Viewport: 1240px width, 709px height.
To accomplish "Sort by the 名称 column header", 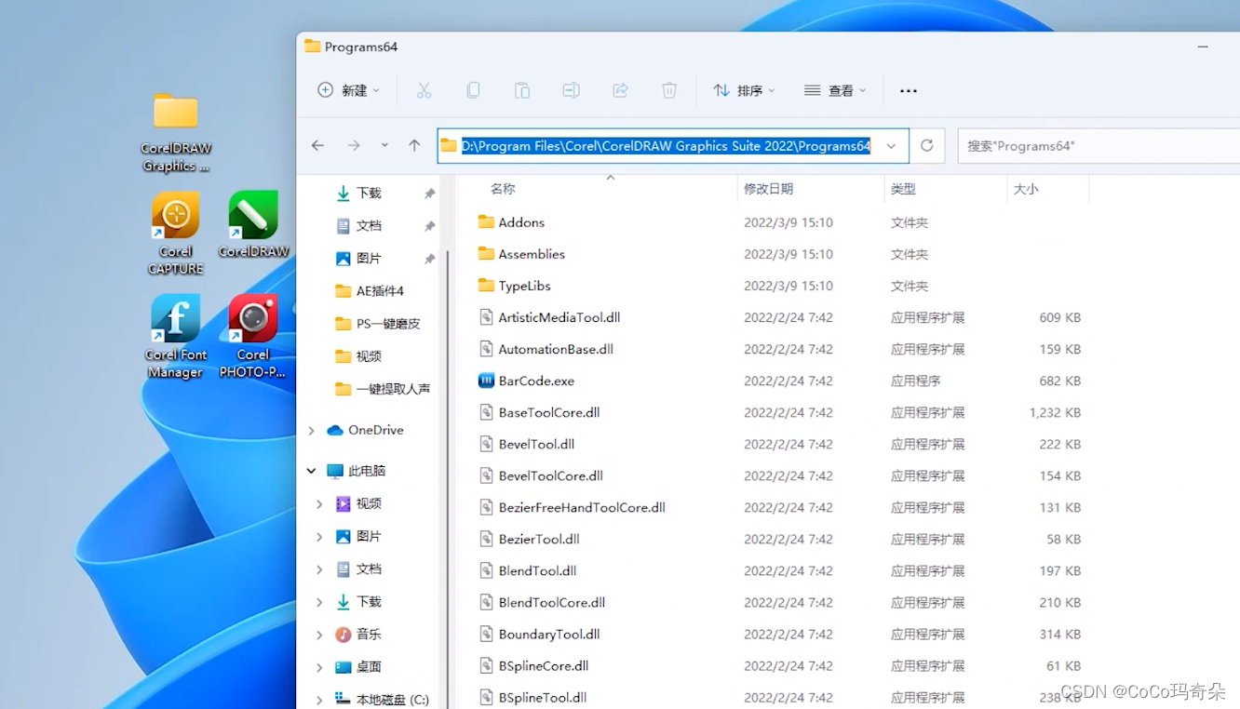I will coord(503,189).
